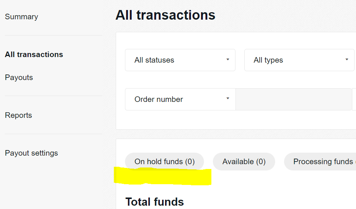
Task: Open the Order number search-type selector
Action: pyautogui.click(x=180, y=99)
